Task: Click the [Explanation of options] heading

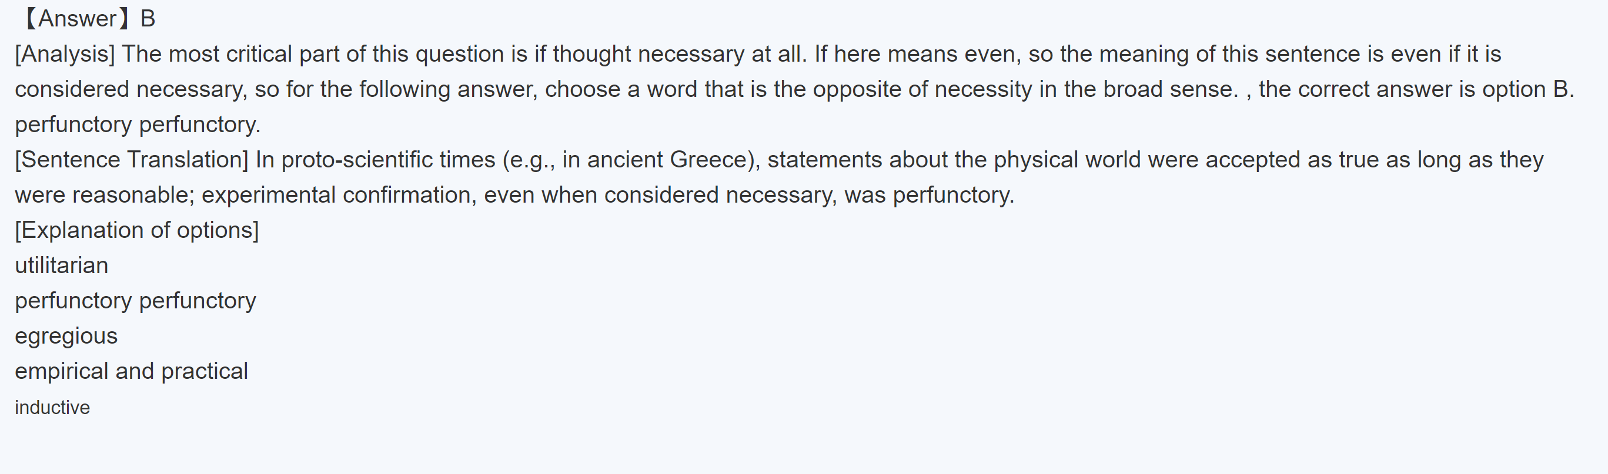Action: point(137,230)
